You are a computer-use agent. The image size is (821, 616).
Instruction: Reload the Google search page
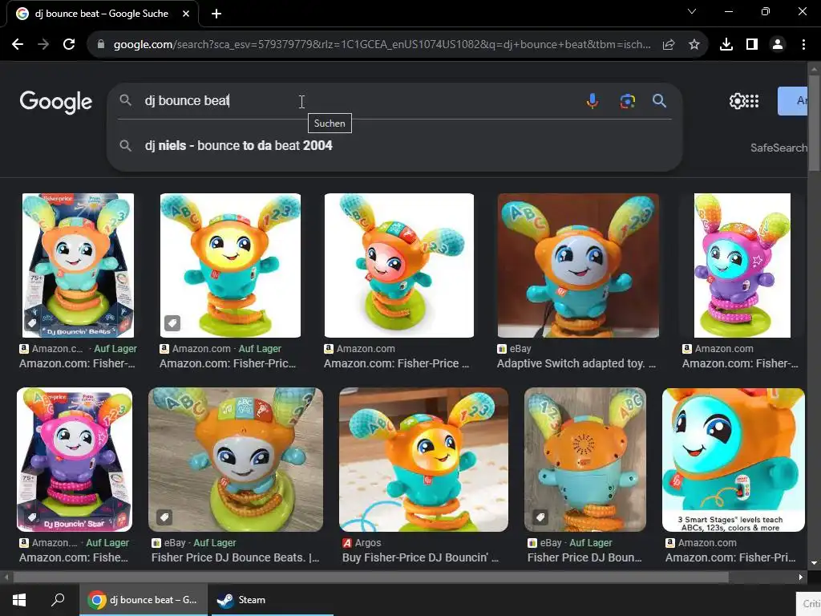[x=69, y=45]
